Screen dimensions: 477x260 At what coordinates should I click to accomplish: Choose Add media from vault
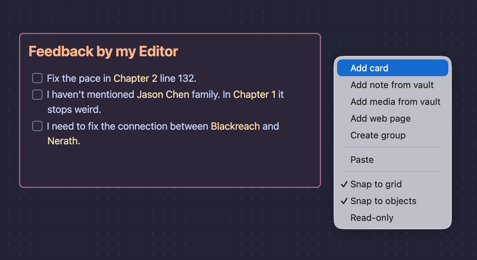(x=396, y=102)
